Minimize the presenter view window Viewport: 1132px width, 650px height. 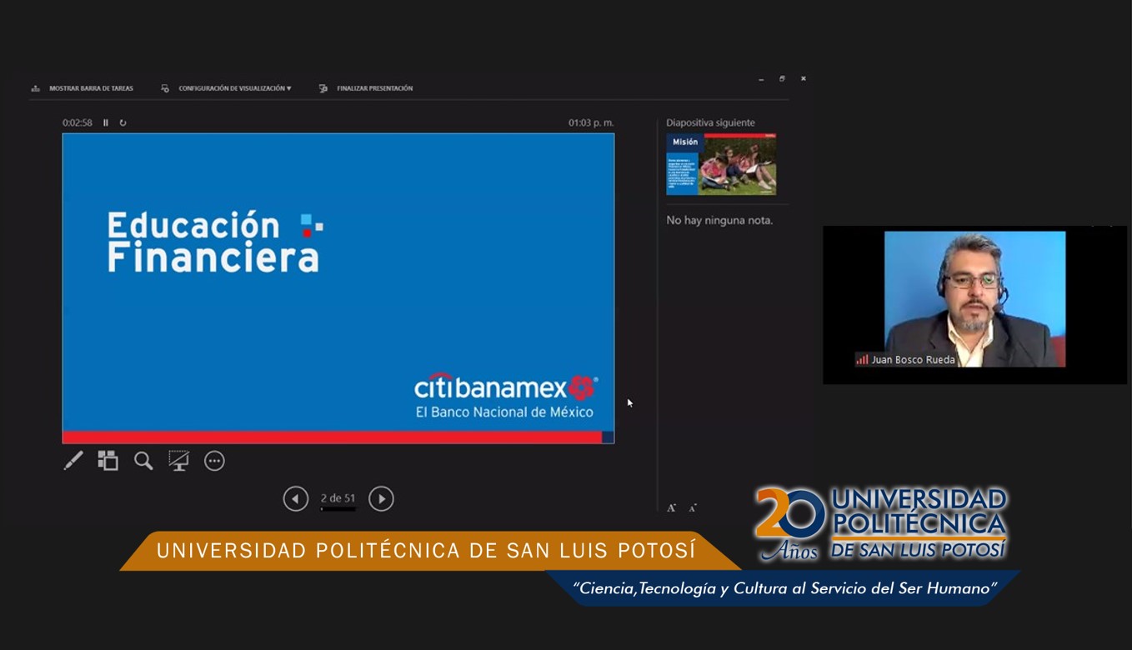[761, 78]
